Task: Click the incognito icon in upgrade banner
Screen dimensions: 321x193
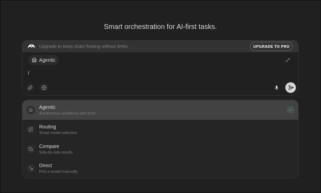Action: (x=31, y=46)
